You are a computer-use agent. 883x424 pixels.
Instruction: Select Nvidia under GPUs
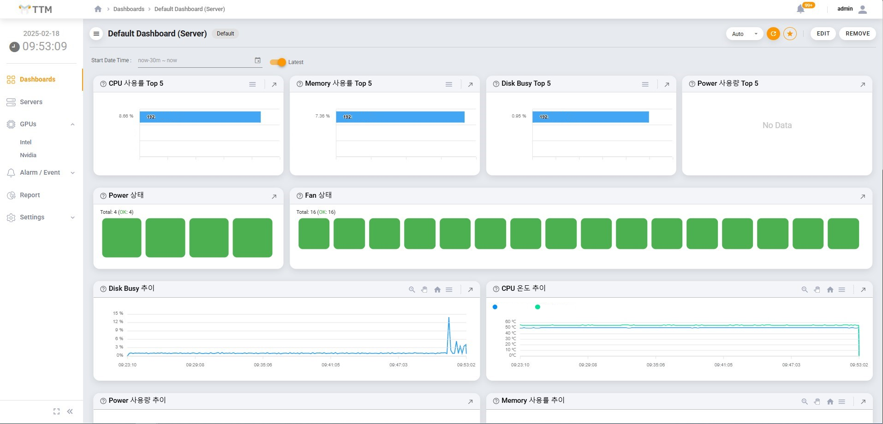click(28, 155)
